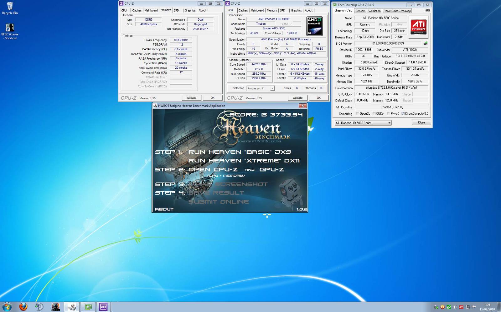Click Submit Online in Heaven app
This screenshot has height=312, width=501.
[x=219, y=202]
